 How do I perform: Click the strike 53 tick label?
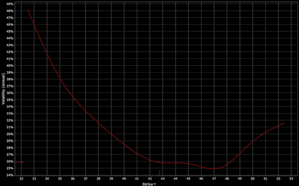point(291,179)
